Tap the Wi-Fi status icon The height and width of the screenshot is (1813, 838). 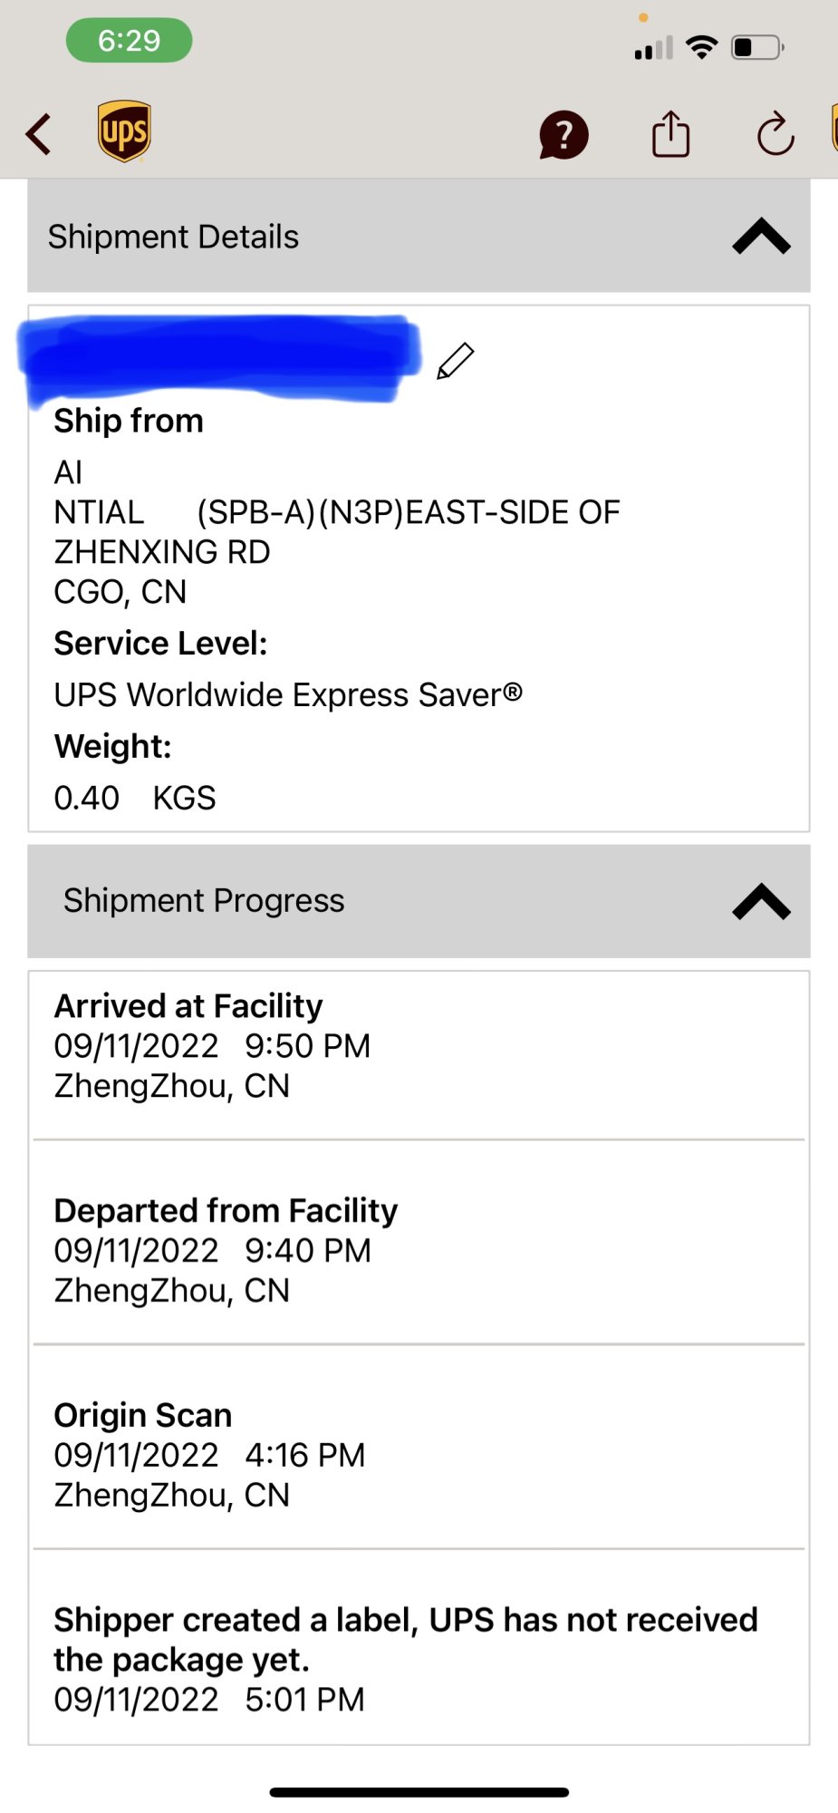702,47
